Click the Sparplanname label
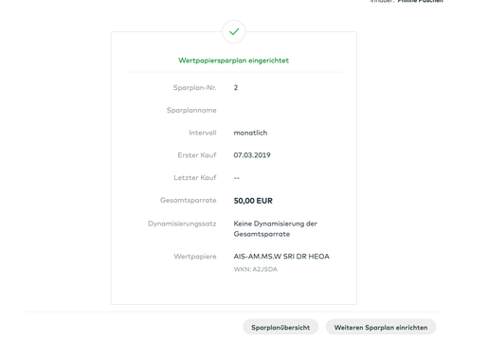 [x=191, y=110]
